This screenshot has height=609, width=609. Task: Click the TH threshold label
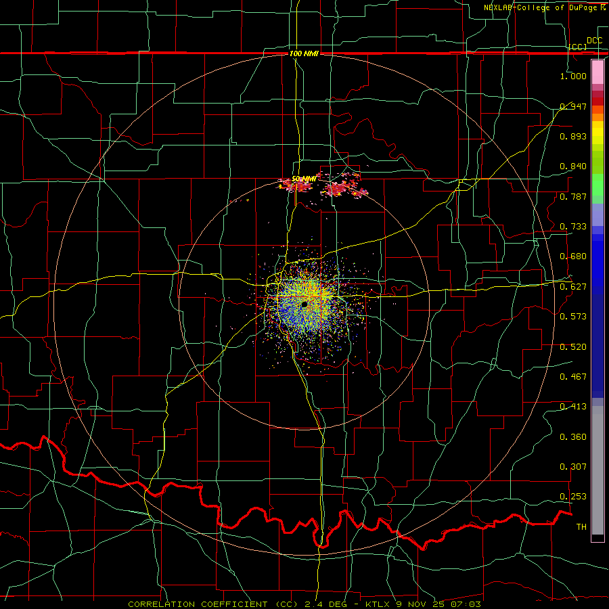tap(581, 527)
